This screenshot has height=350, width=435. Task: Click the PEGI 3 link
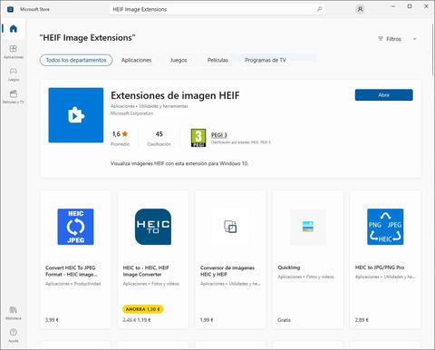pyautogui.click(x=219, y=135)
